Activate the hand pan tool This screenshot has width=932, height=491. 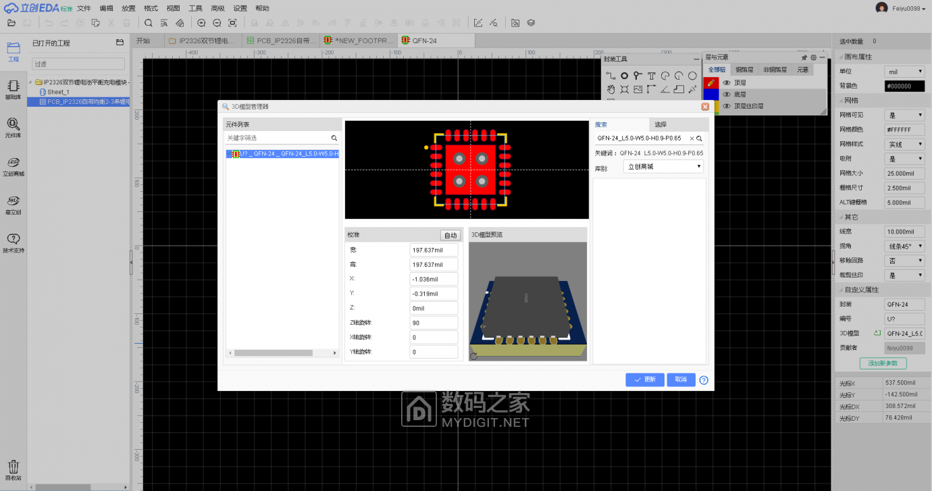(612, 89)
